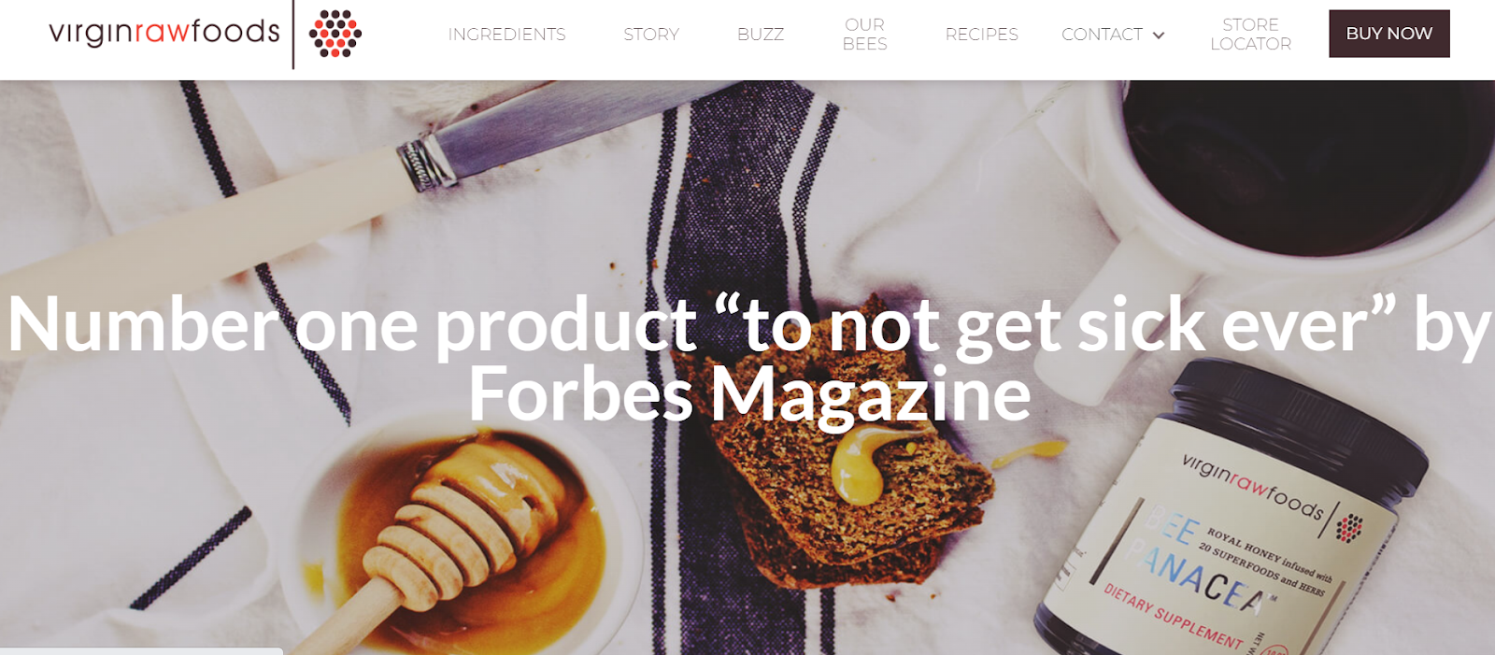Open the INGREDIENTS page

click(x=506, y=35)
